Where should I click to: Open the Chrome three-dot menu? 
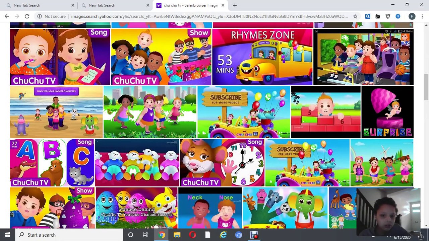click(x=422, y=16)
